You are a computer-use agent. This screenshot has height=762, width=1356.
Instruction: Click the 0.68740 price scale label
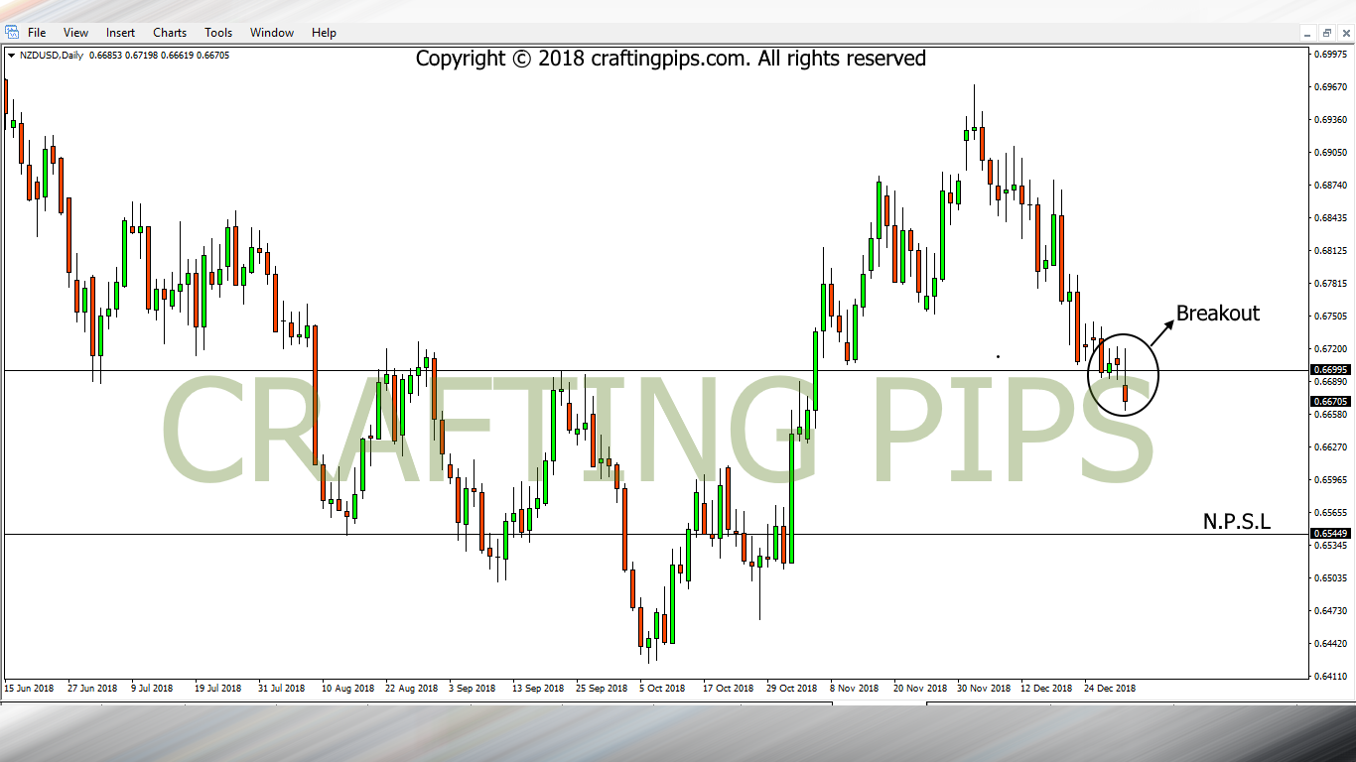(1329, 186)
